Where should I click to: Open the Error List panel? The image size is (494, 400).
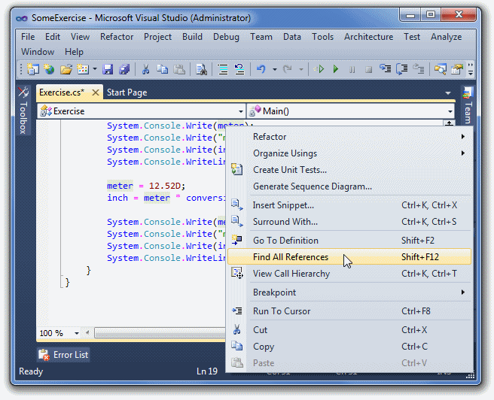coord(64,355)
